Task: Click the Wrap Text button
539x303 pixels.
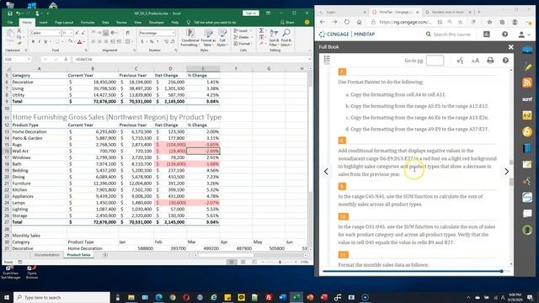Action: pos(127,33)
